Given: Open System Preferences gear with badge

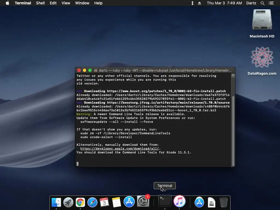Looking at the screenshot, I should coord(143,202).
